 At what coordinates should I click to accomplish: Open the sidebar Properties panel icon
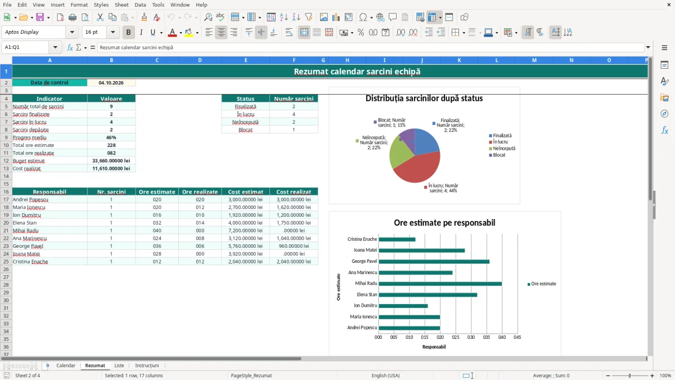[664, 65]
